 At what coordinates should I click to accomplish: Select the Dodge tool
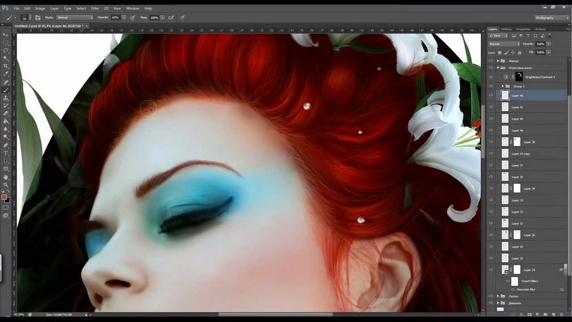pyautogui.click(x=6, y=137)
